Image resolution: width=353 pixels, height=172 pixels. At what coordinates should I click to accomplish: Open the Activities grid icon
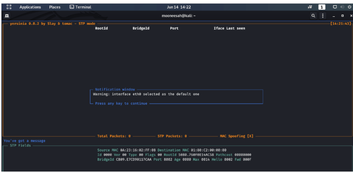[x=9, y=7]
